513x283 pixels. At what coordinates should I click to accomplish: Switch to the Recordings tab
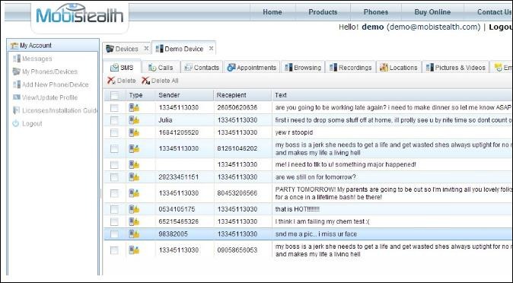pos(350,68)
